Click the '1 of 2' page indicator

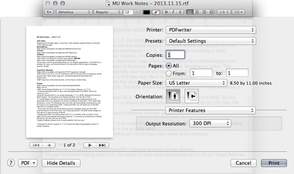[69, 145]
